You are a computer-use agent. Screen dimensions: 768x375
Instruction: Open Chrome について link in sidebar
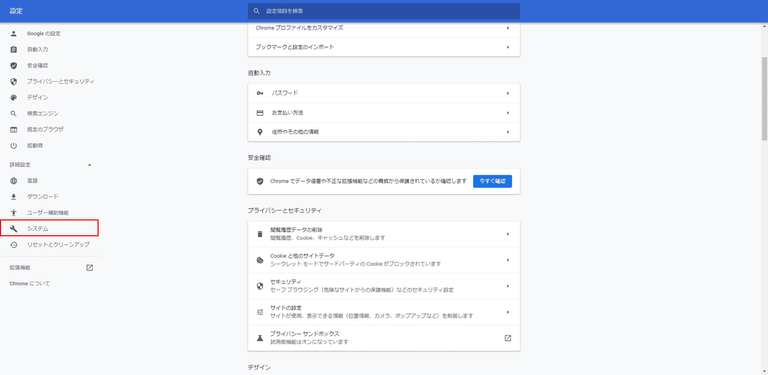pyautogui.click(x=30, y=284)
